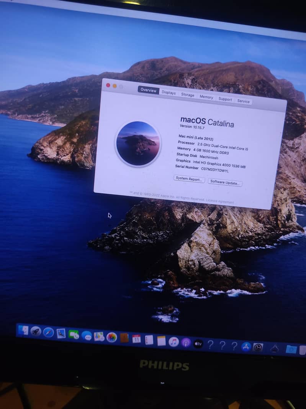Open the Service tab
This screenshot has height=409, width=306.
tap(243, 101)
